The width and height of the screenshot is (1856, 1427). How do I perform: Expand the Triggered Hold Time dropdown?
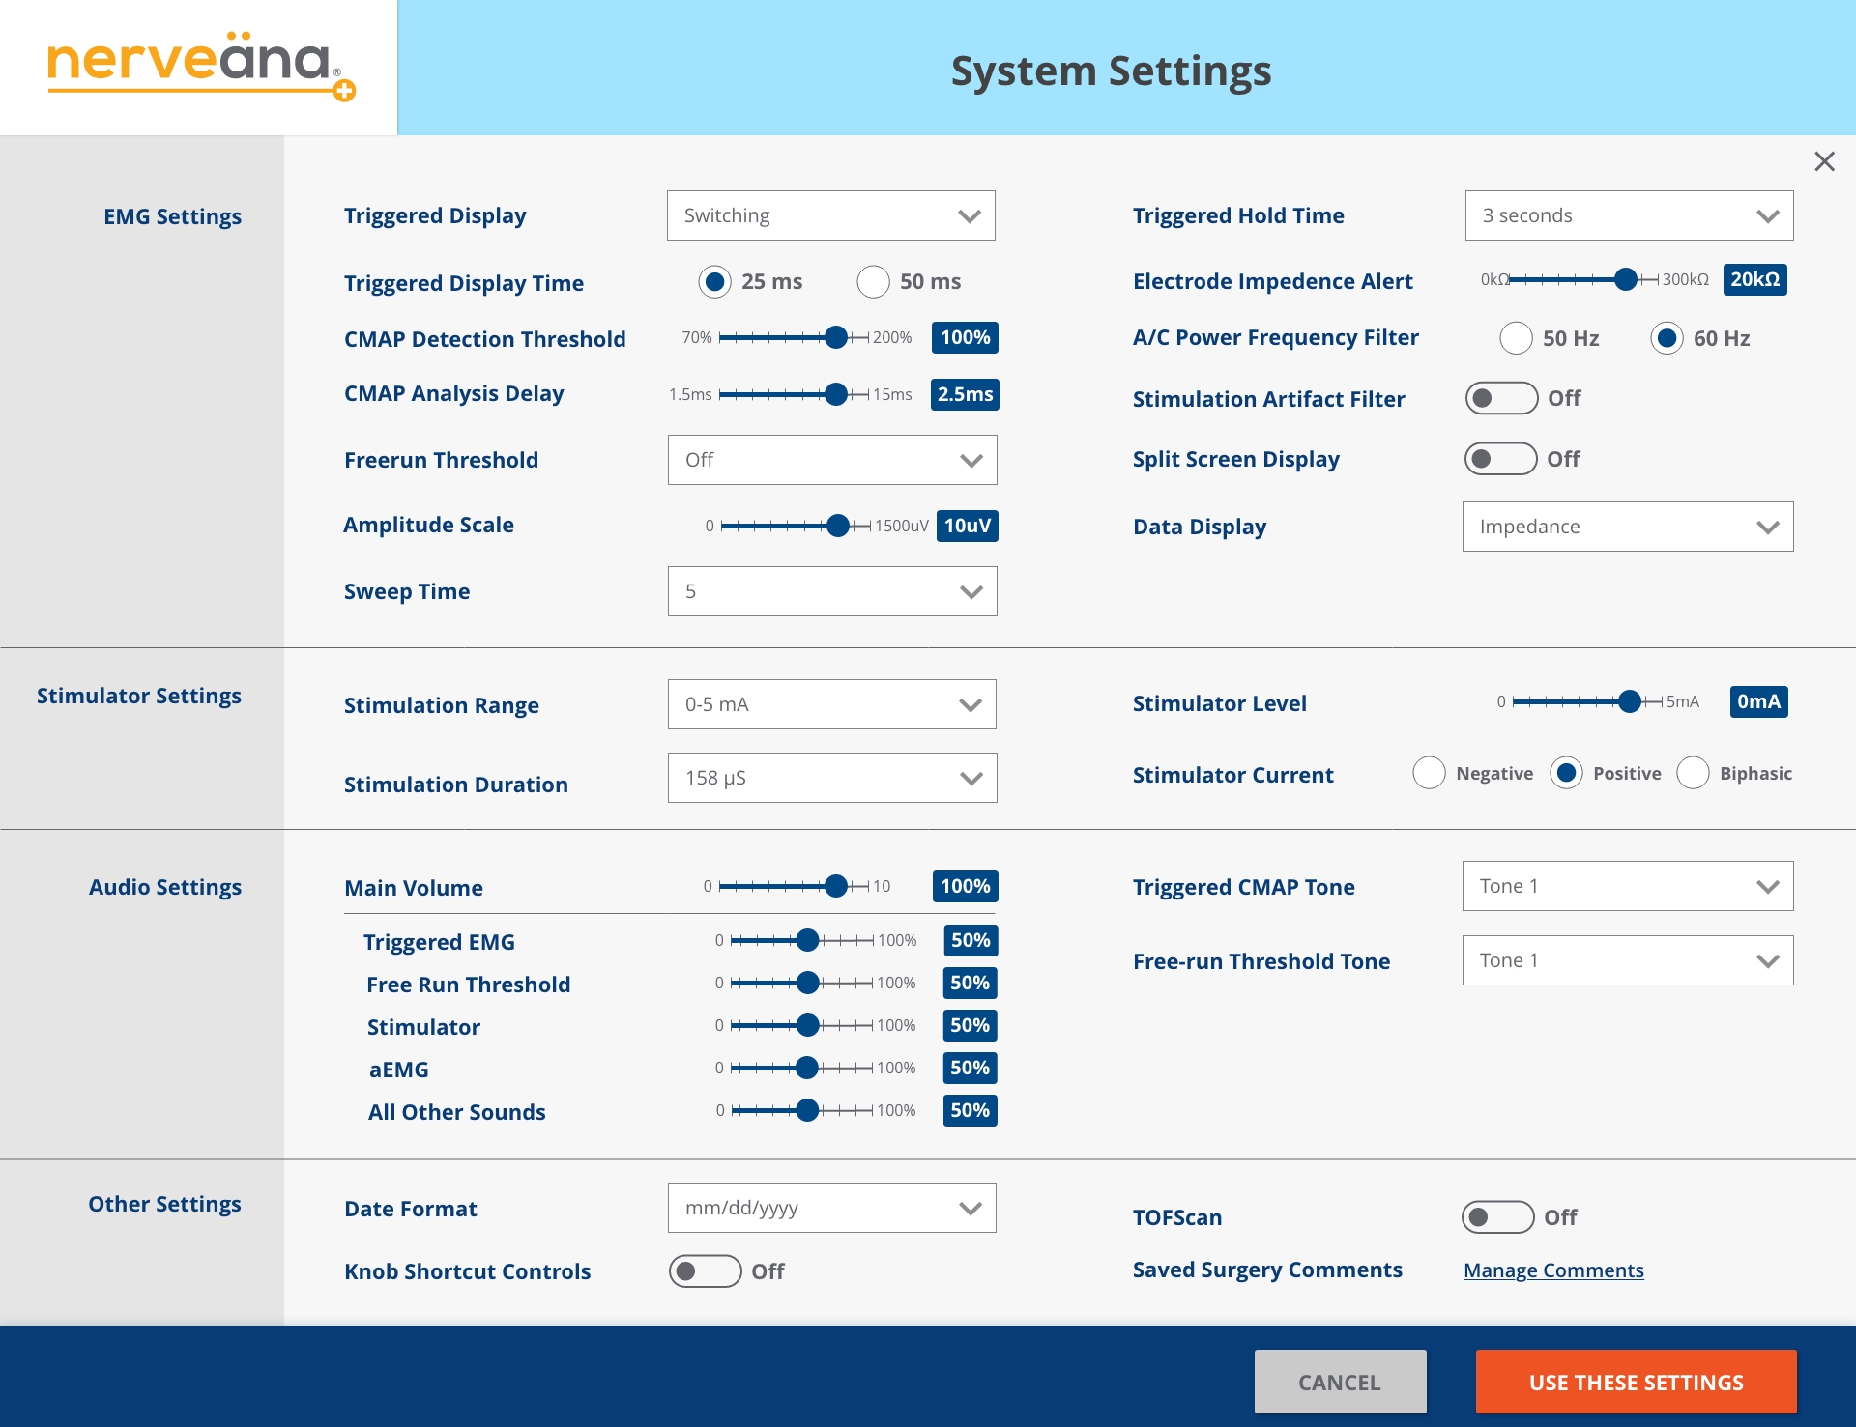[x=1629, y=215]
